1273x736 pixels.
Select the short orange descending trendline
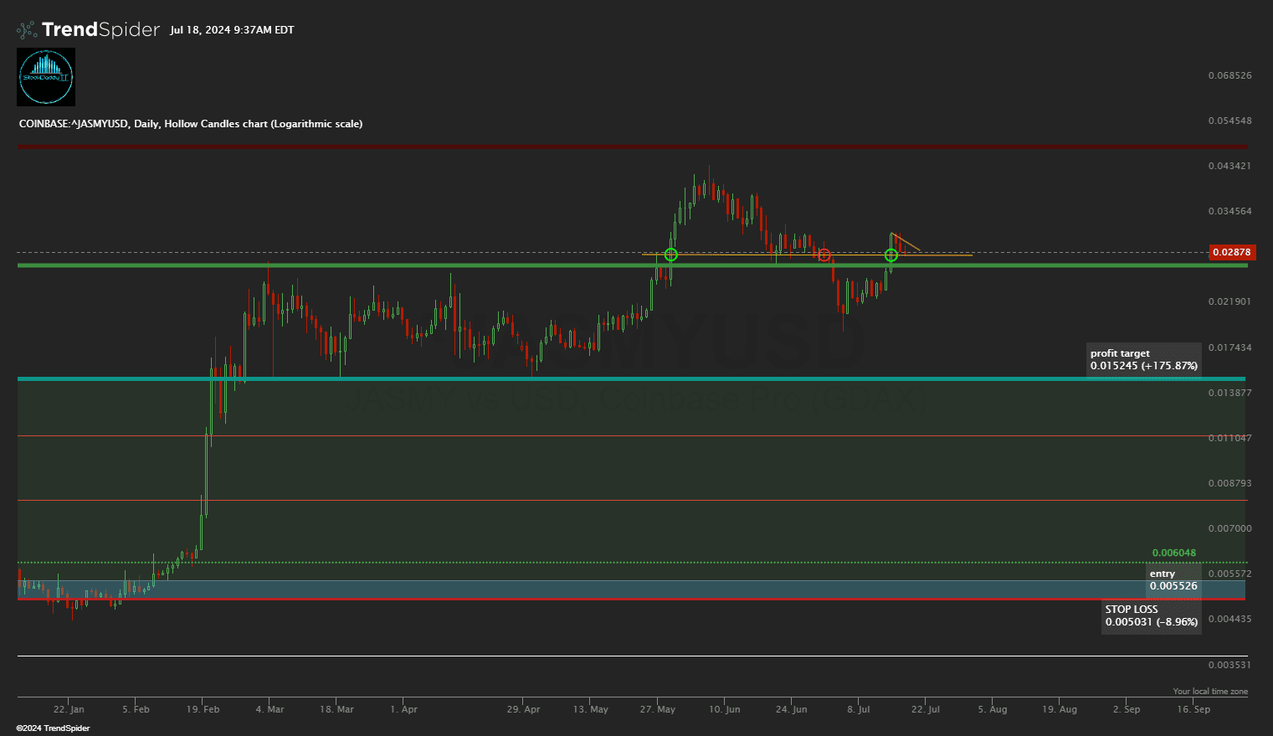907,242
